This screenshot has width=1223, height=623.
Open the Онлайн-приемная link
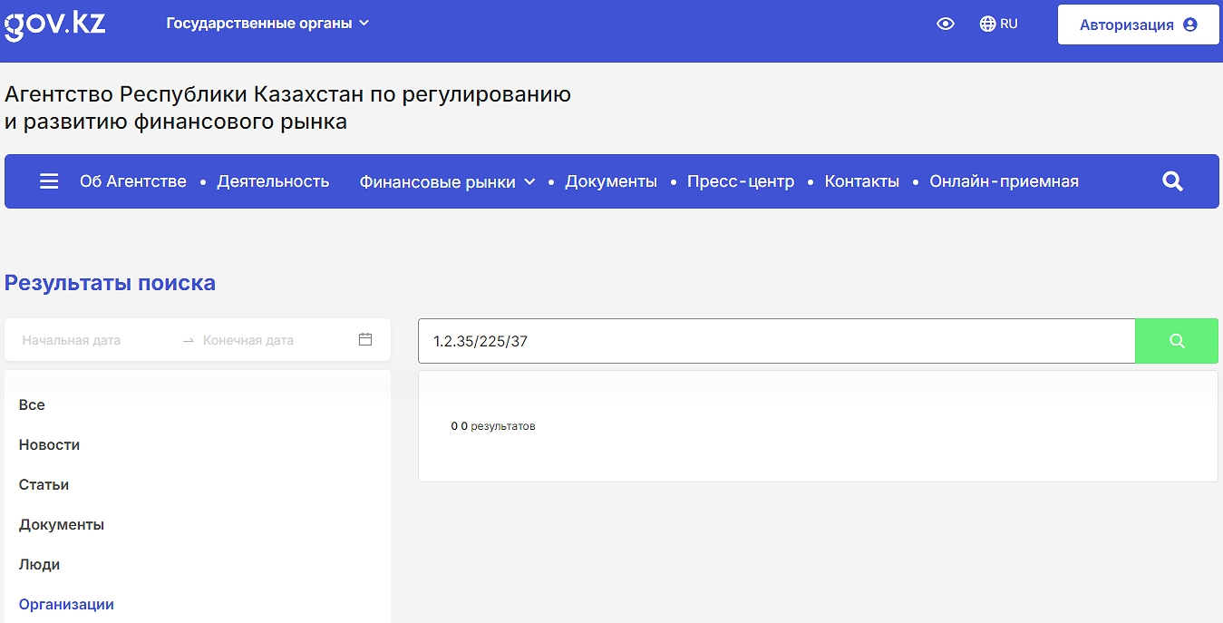point(1004,181)
